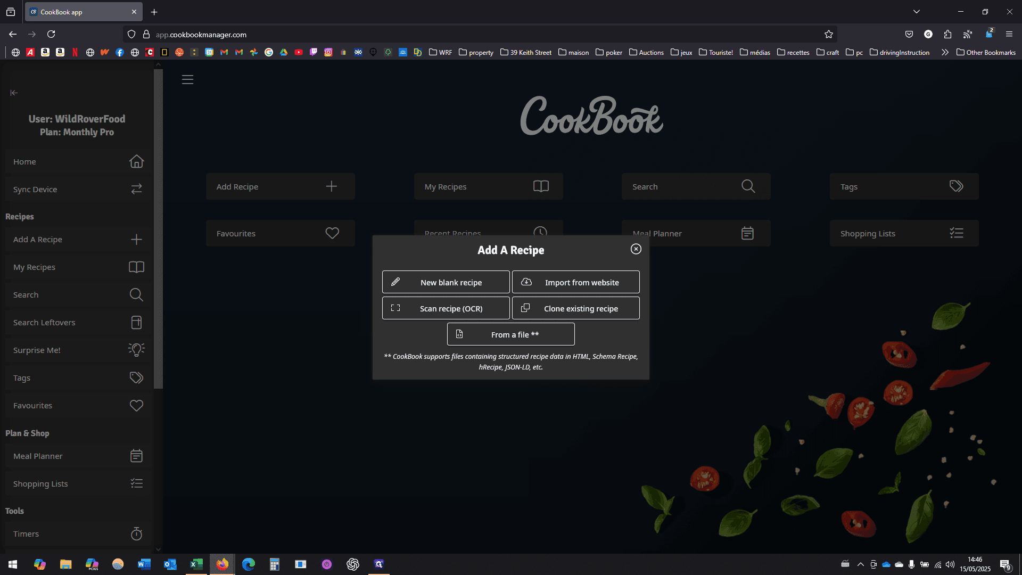Open the property bookmarks folder
This screenshot has height=575, width=1022.
476,52
